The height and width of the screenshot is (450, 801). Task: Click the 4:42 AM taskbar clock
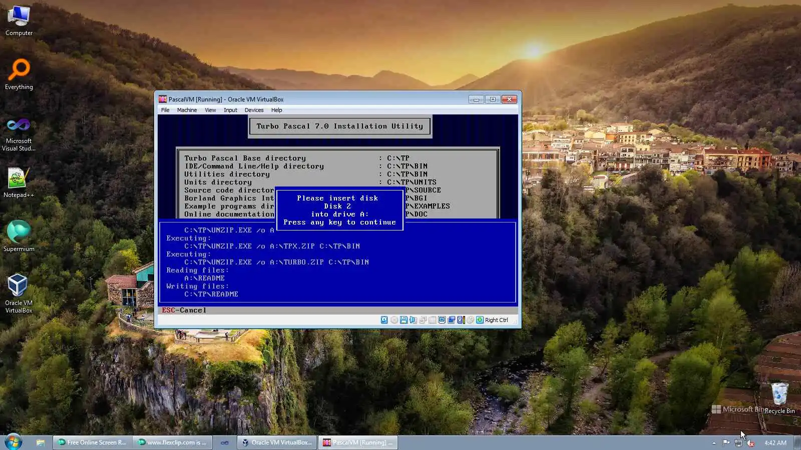point(775,442)
